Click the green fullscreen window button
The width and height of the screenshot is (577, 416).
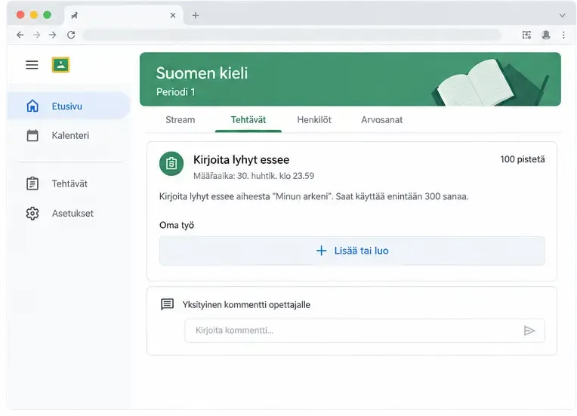(47, 14)
